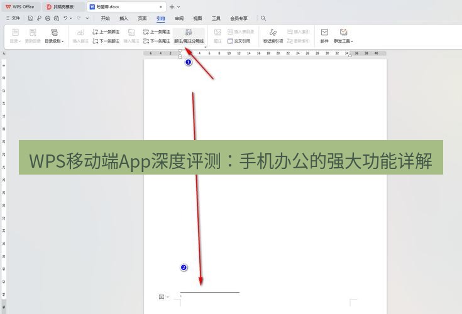This screenshot has width=462, height=314.
Task: Go to 上一条脚注 previous footnote
Action: click(x=106, y=32)
